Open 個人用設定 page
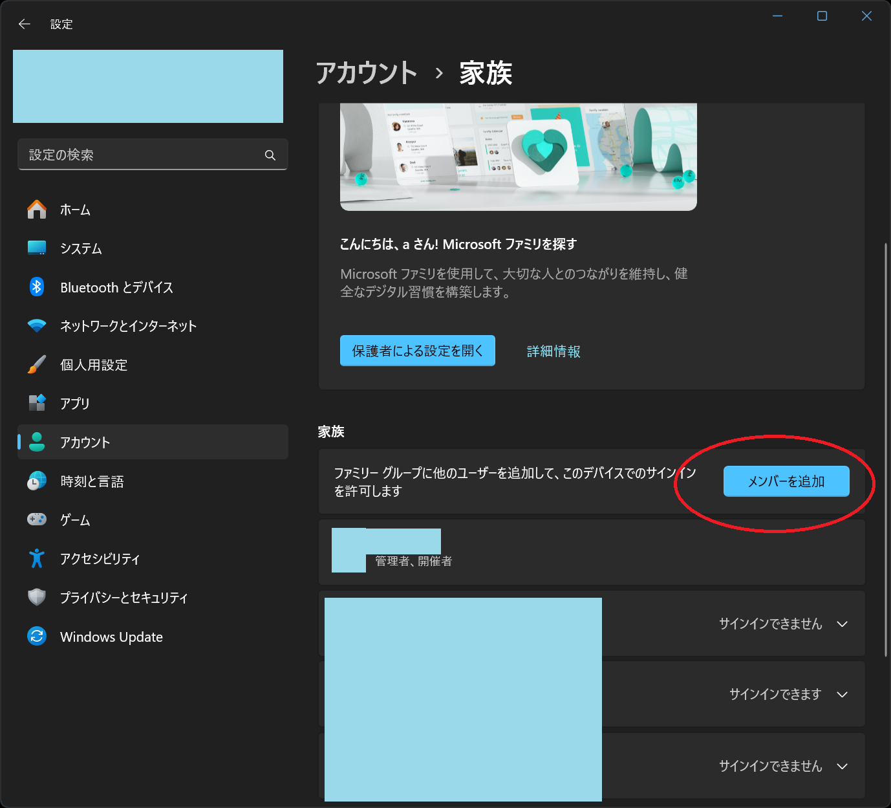 click(x=153, y=365)
